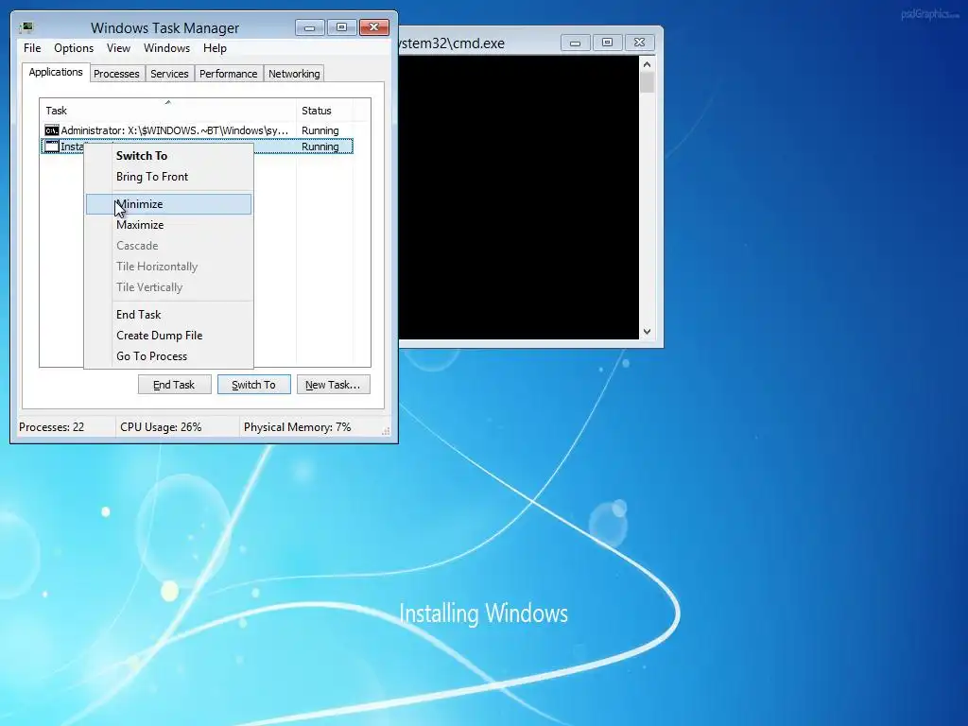The image size is (968, 726).
Task: Click the scroll up arrow in cmd window
Action: pyautogui.click(x=647, y=64)
